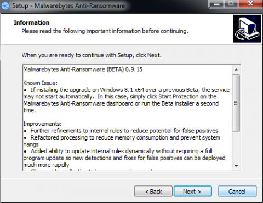Click the installer computer icon in the header
The width and height of the screenshot is (263, 203).
coord(247,28)
